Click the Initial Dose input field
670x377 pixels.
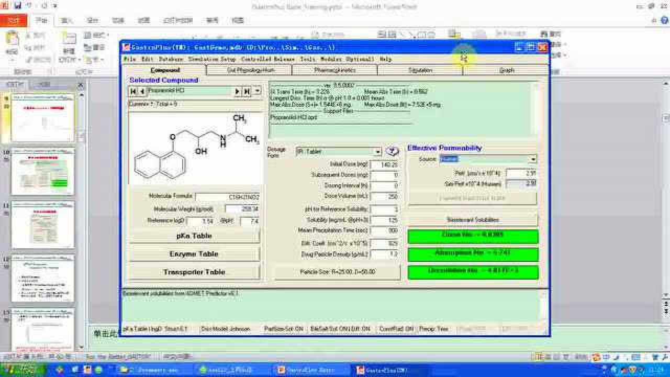384,164
